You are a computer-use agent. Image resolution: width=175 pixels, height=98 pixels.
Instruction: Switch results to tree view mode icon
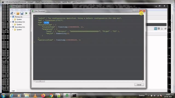156,29
